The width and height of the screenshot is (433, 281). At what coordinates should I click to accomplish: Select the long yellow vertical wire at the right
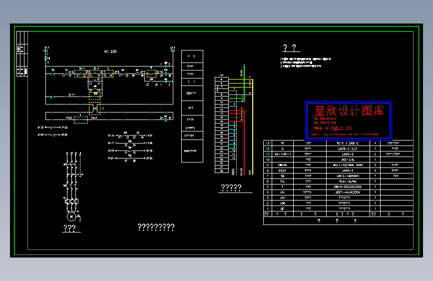point(253,126)
